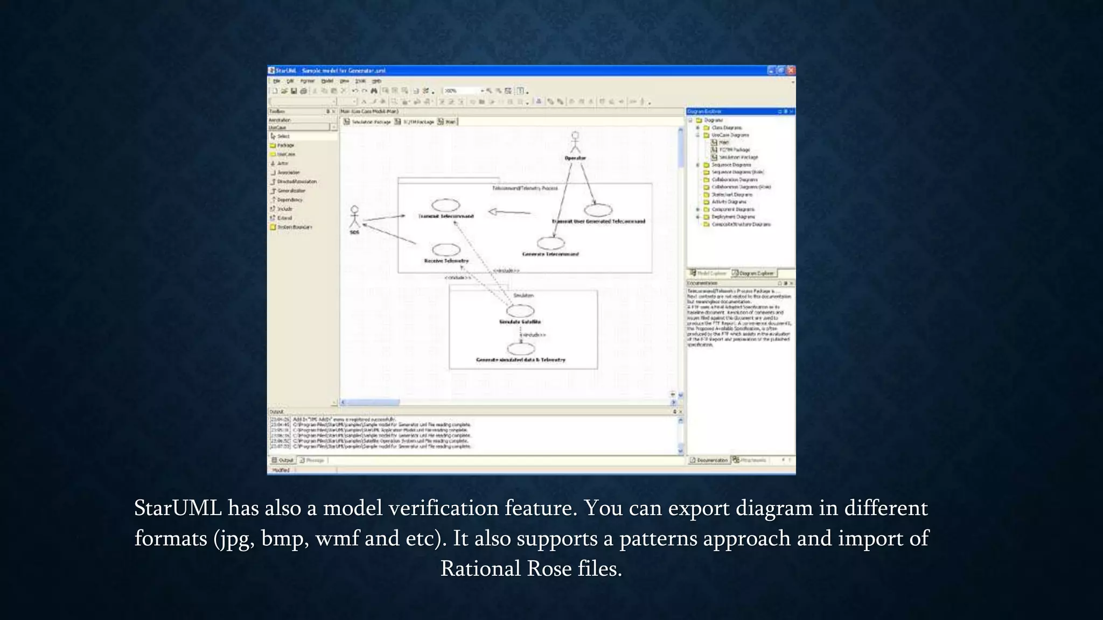Select Simulate Satellite use case ellipse
The height and width of the screenshot is (620, 1103).
pos(520,311)
